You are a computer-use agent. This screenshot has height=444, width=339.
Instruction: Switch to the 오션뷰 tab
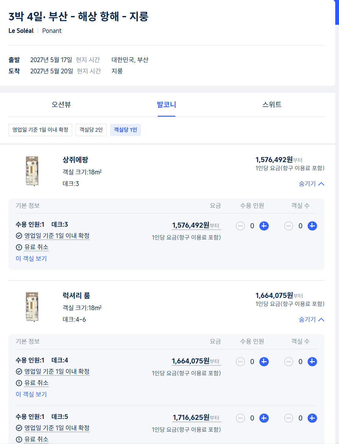[61, 105]
